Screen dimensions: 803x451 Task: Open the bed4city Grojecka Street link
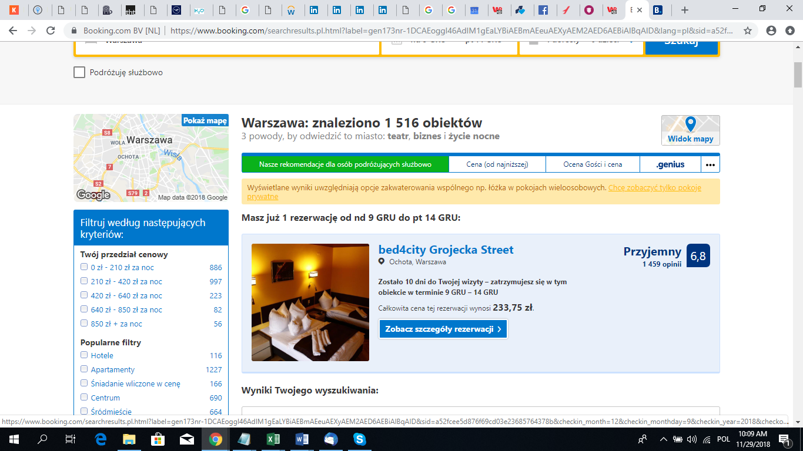(446, 250)
